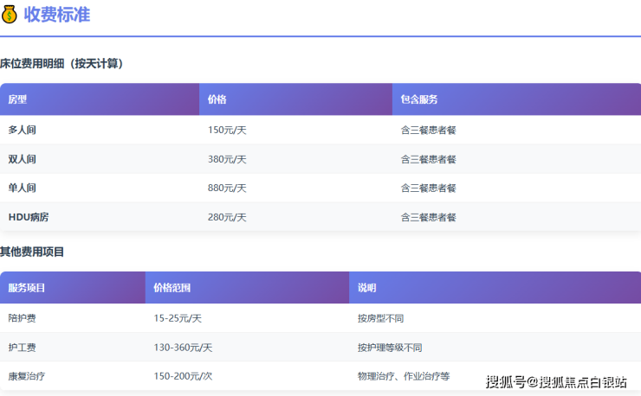Click the 收费标准 heading text
This screenshot has width=641, height=396.
57,15
